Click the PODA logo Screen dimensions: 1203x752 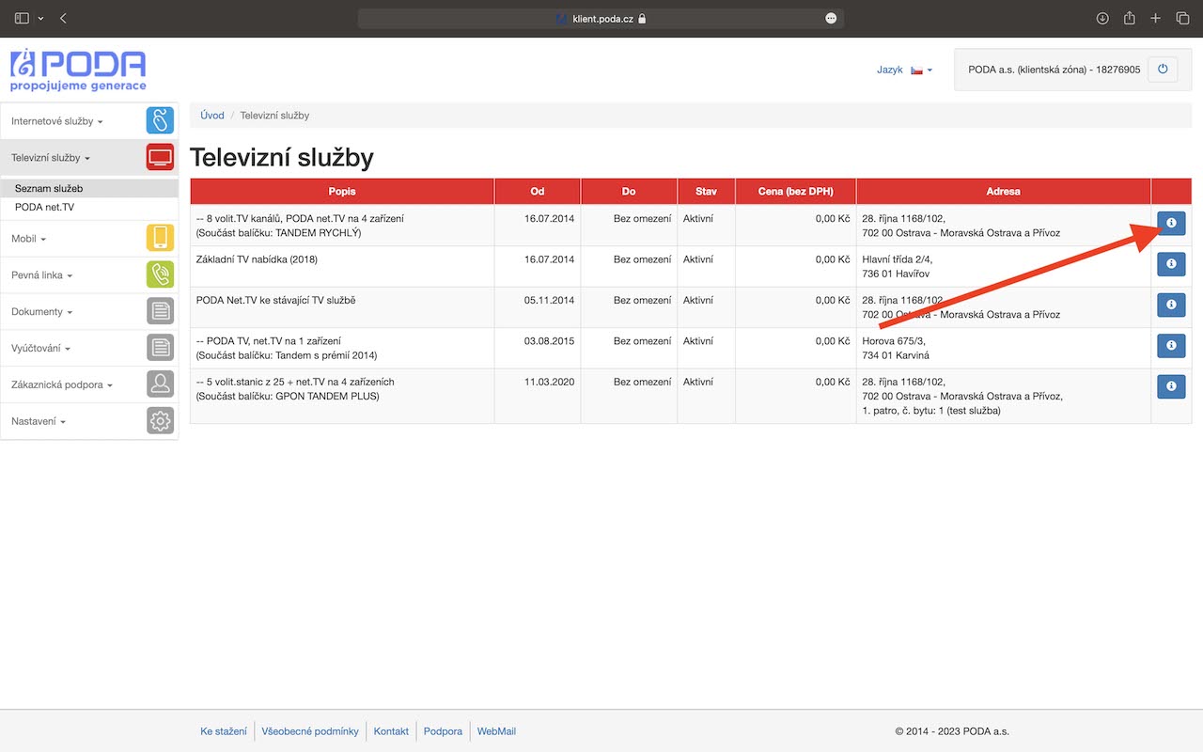click(x=78, y=70)
